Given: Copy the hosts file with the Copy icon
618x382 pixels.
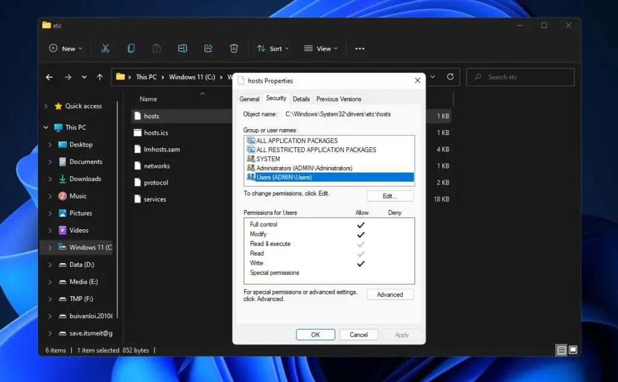Looking at the screenshot, I should pos(131,48).
